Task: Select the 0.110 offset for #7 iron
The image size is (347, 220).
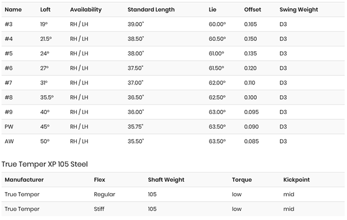Action: pyautogui.click(x=249, y=83)
